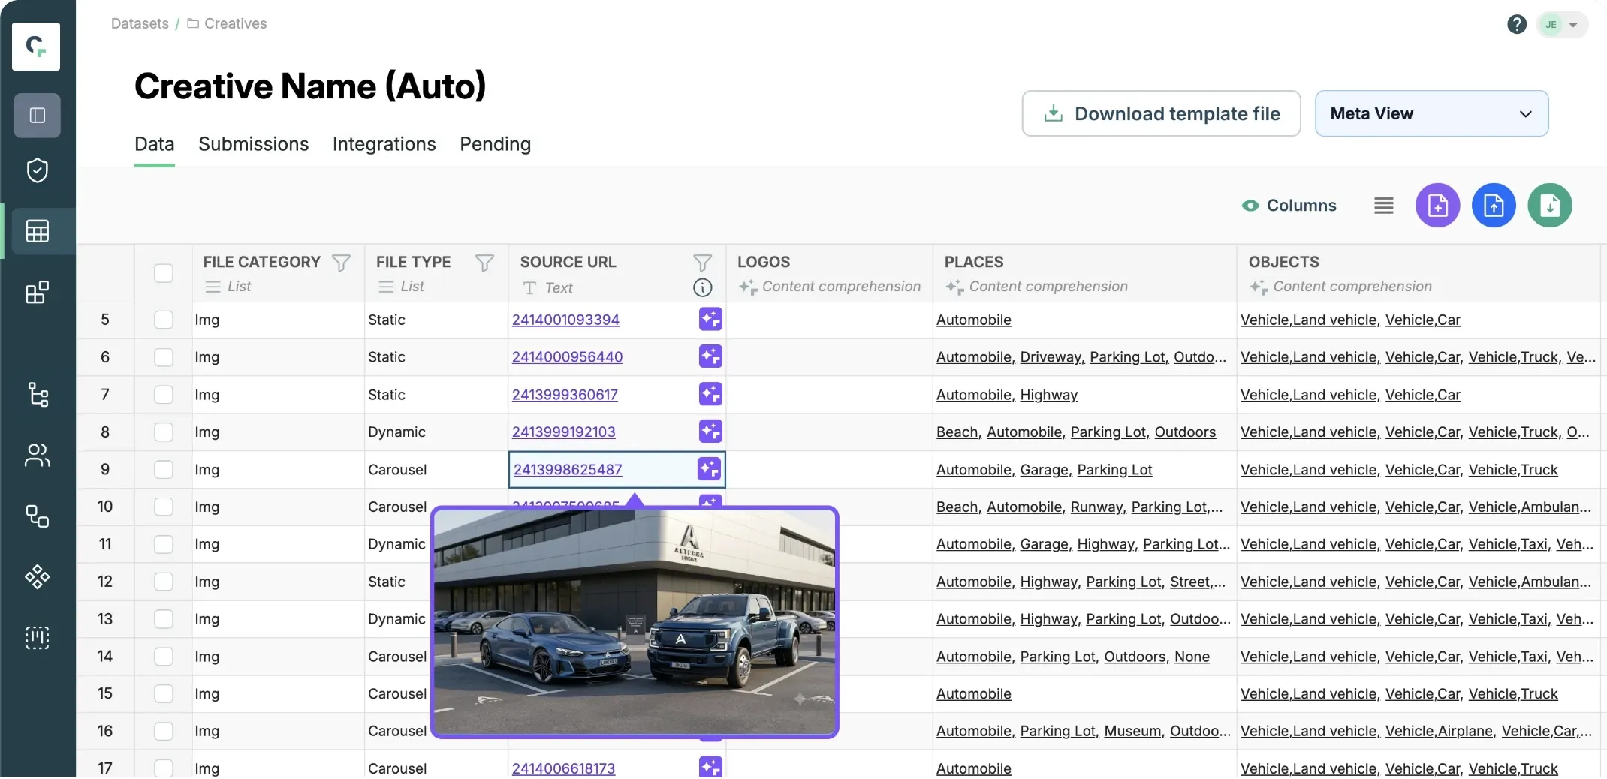Open the scan frame sidebar icon
The image size is (1607, 779).
coord(37,637)
